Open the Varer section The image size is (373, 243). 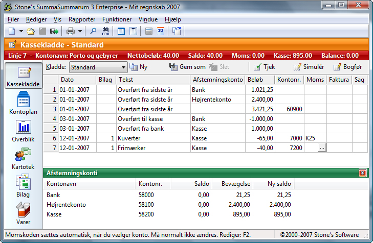(23, 213)
